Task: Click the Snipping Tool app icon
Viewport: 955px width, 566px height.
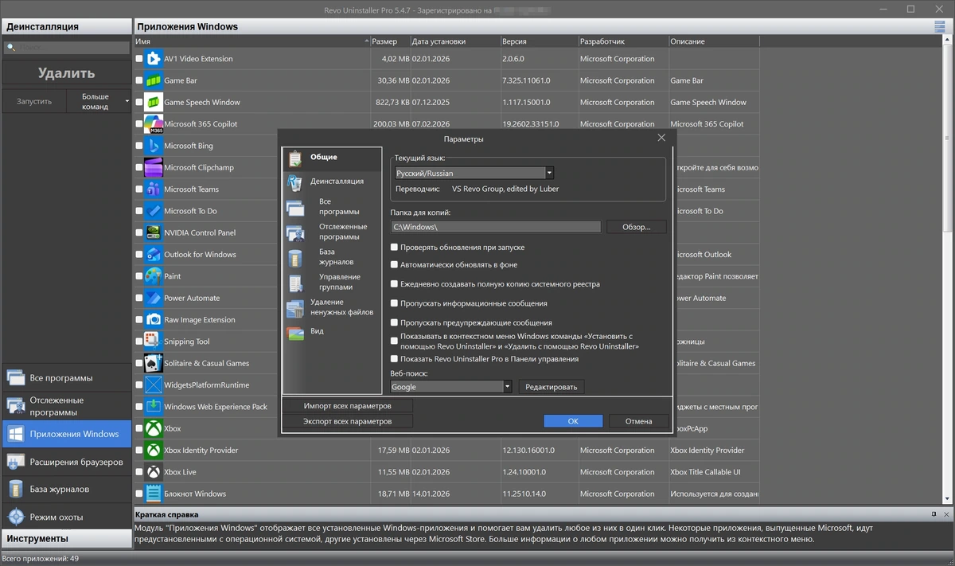Action: [153, 342]
